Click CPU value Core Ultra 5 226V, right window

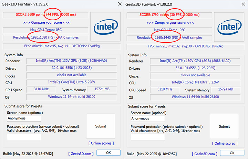(195, 82)
